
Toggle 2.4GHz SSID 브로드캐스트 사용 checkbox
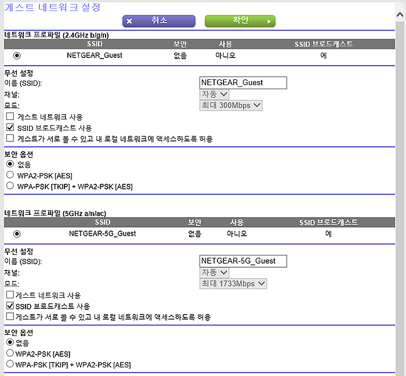(x=10, y=127)
